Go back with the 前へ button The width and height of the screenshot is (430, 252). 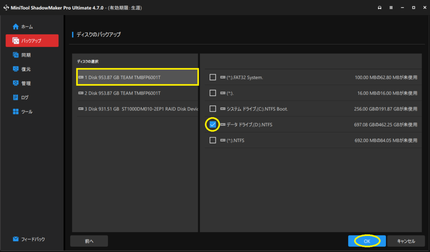[89, 241]
